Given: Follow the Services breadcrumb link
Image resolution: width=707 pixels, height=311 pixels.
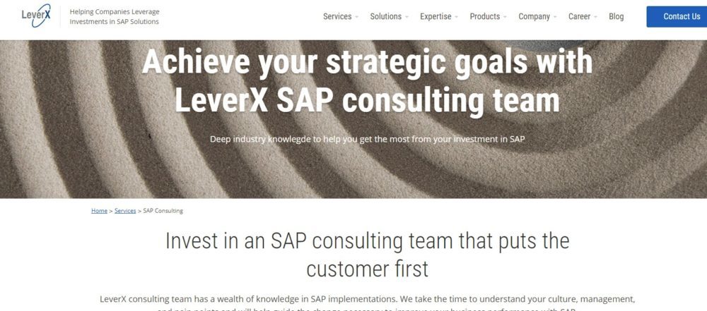Looking at the screenshot, I should [x=125, y=211].
